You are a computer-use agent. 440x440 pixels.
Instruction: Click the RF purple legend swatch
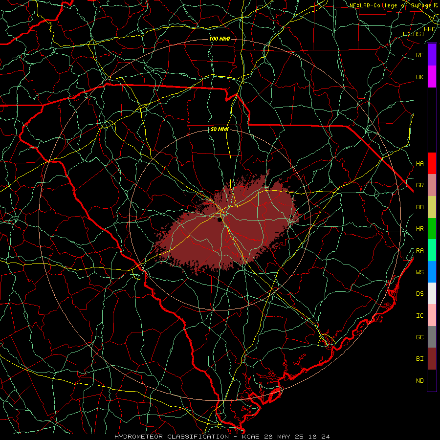pos(432,55)
